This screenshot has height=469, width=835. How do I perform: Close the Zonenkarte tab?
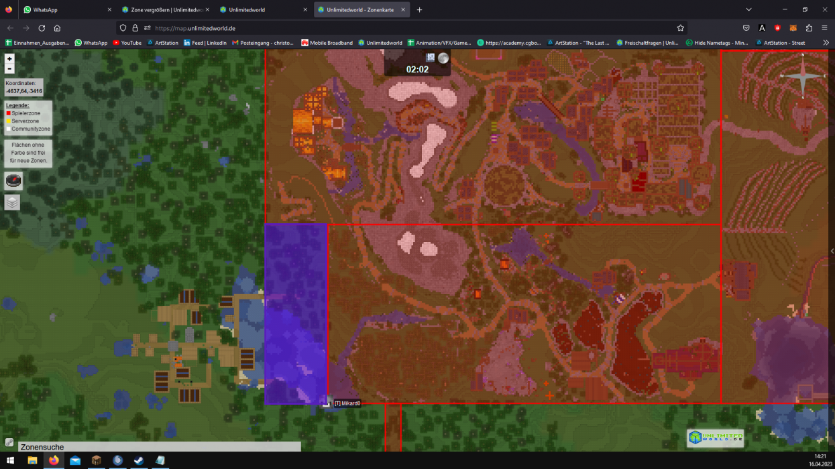click(x=402, y=10)
